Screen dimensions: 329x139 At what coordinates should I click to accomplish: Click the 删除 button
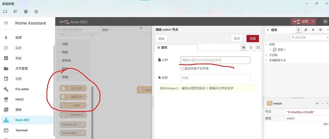(x=161, y=39)
